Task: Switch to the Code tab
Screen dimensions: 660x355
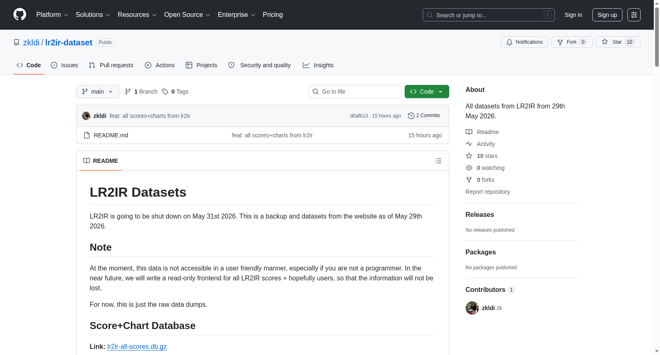Action: pos(28,65)
